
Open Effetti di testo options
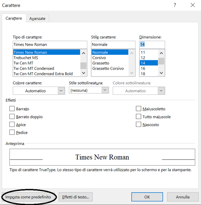(75, 197)
